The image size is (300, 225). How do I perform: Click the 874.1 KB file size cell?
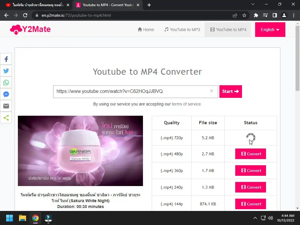(x=208, y=204)
